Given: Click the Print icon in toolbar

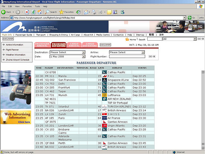Looking at the screenshot, I should [x=94, y=12].
